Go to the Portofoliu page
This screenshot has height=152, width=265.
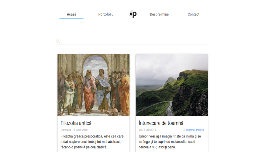pos(106,14)
